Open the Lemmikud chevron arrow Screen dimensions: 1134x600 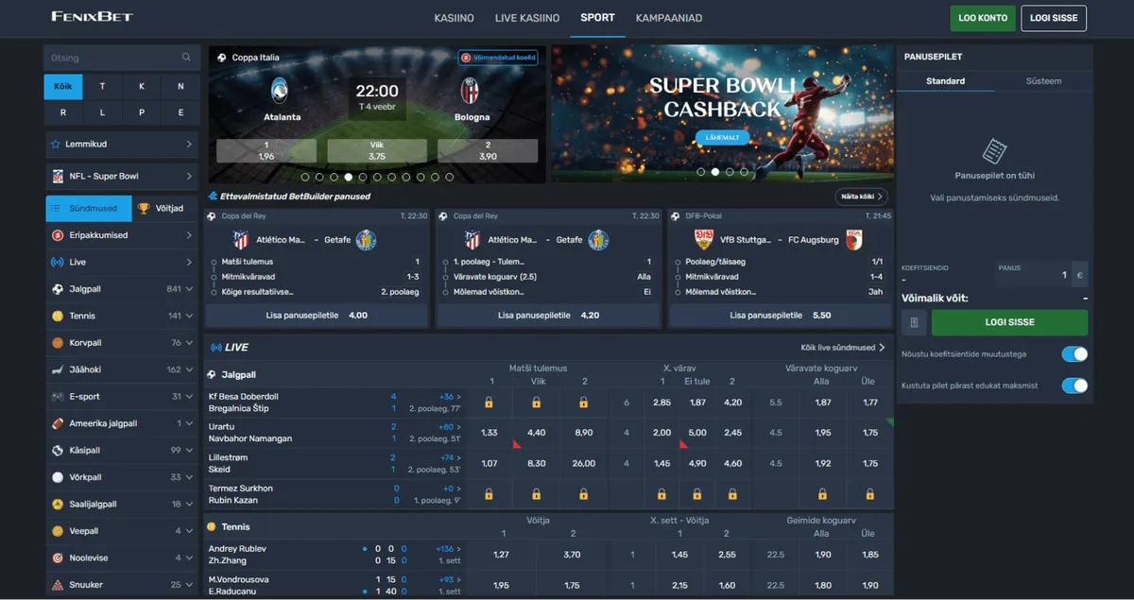coord(189,145)
